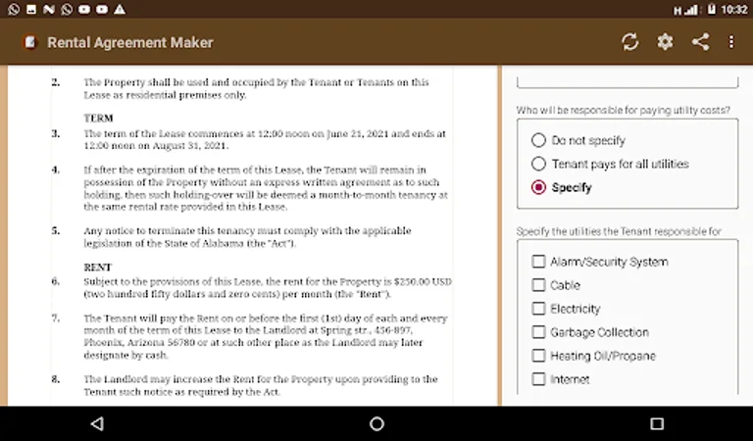Image resolution: width=753 pixels, height=441 pixels.
Task: Tap the first WhatsApp notification icon
Action: coord(14,9)
